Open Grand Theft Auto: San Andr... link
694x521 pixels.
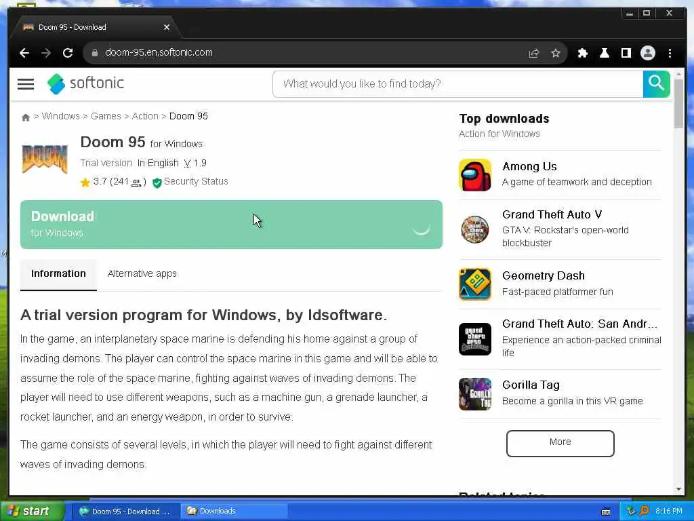[x=579, y=324]
